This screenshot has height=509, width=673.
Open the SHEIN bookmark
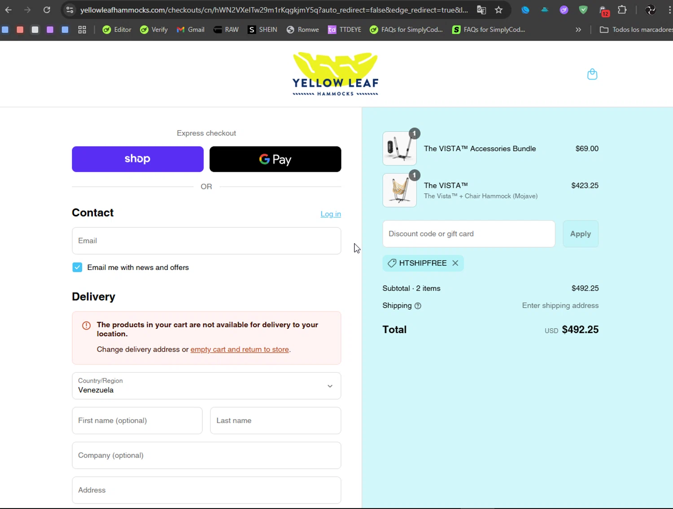(262, 30)
